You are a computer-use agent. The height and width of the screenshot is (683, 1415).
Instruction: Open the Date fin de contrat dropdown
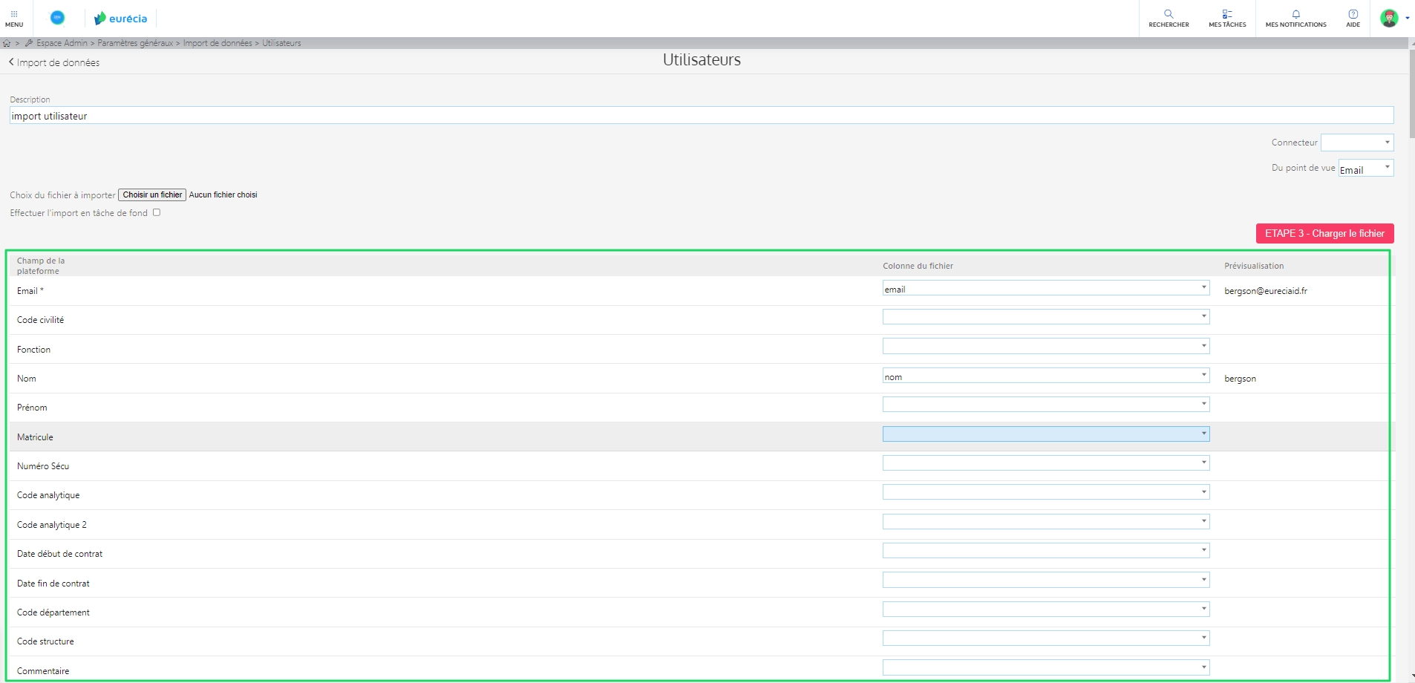pyautogui.click(x=1046, y=580)
